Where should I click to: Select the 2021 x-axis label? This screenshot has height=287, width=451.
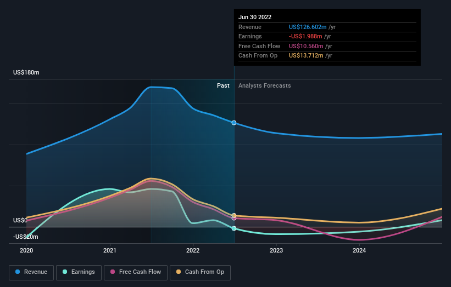[109, 250]
